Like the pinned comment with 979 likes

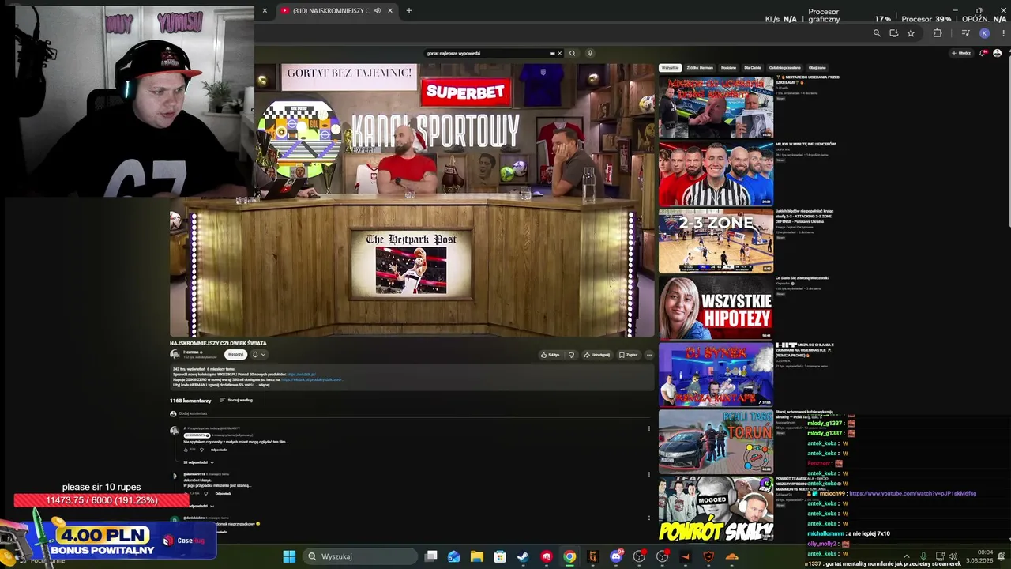[186, 450]
